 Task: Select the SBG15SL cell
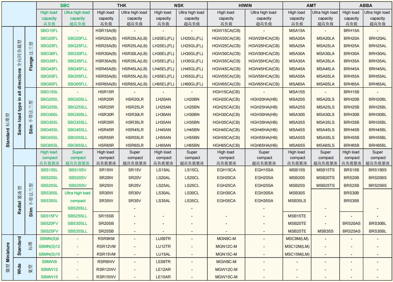(49, 92)
